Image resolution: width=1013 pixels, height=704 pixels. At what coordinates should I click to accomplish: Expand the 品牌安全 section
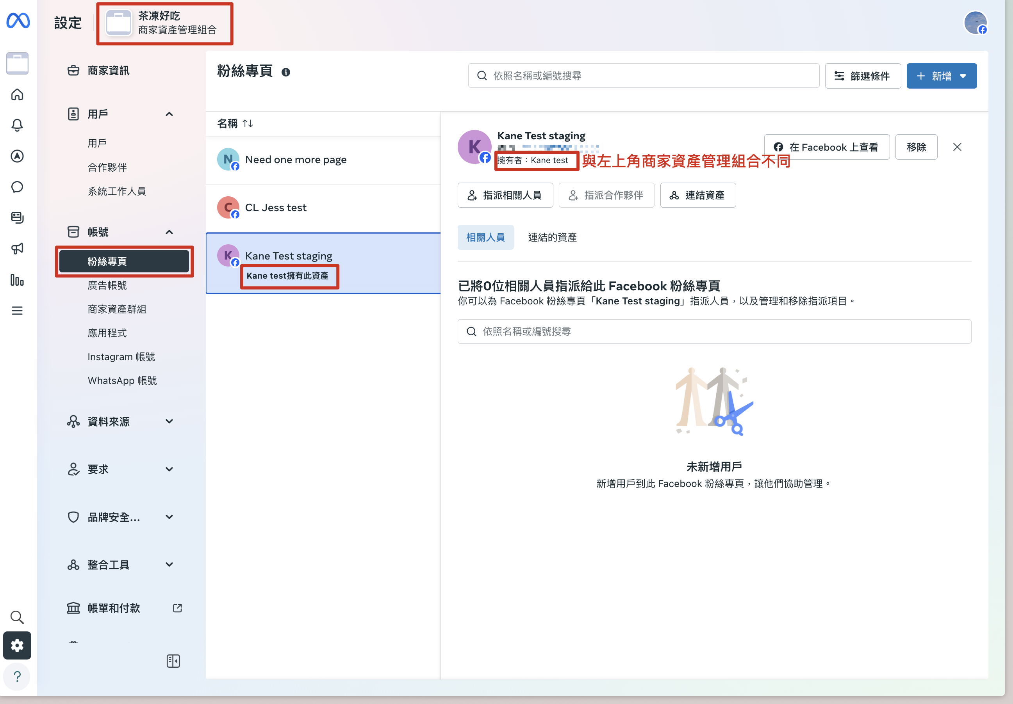tap(120, 517)
